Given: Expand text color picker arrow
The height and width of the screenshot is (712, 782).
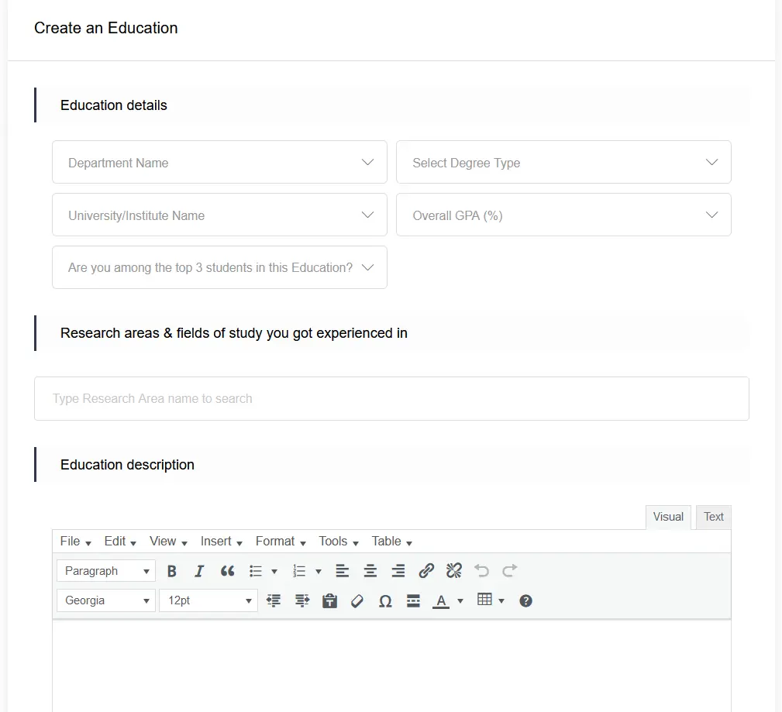Looking at the screenshot, I should point(460,601).
